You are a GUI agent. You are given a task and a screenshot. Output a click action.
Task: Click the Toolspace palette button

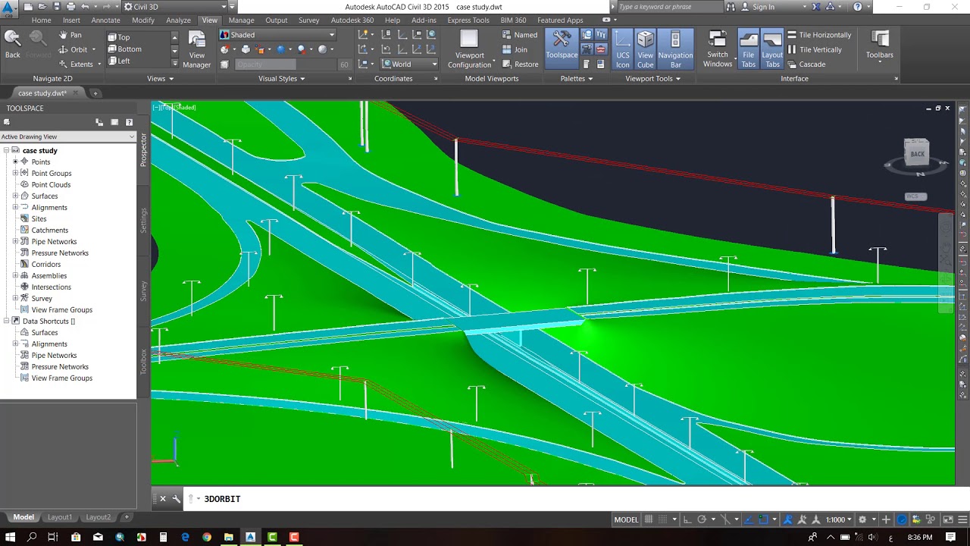click(x=562, y=45)
